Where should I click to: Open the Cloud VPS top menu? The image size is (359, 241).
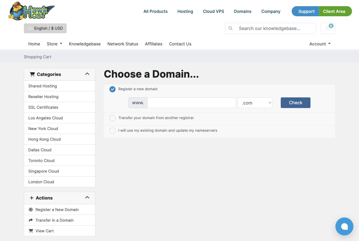213,11
